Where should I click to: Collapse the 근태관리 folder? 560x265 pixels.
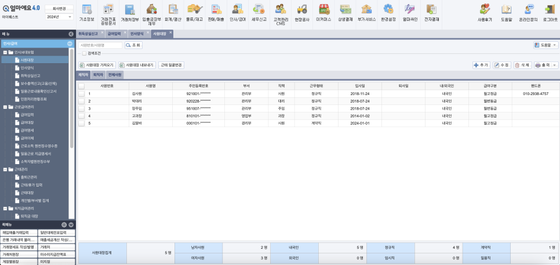tap(5, 169)
